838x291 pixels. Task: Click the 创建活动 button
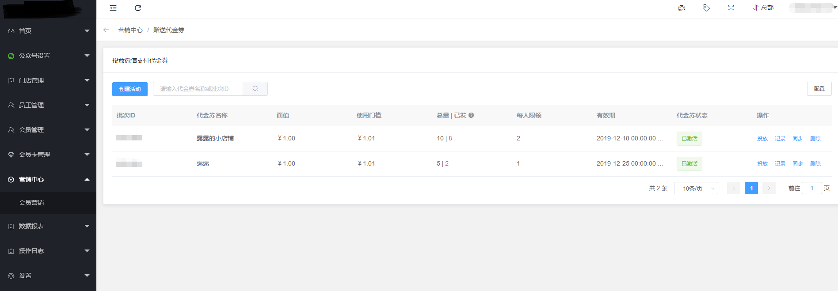click(130, 89)
